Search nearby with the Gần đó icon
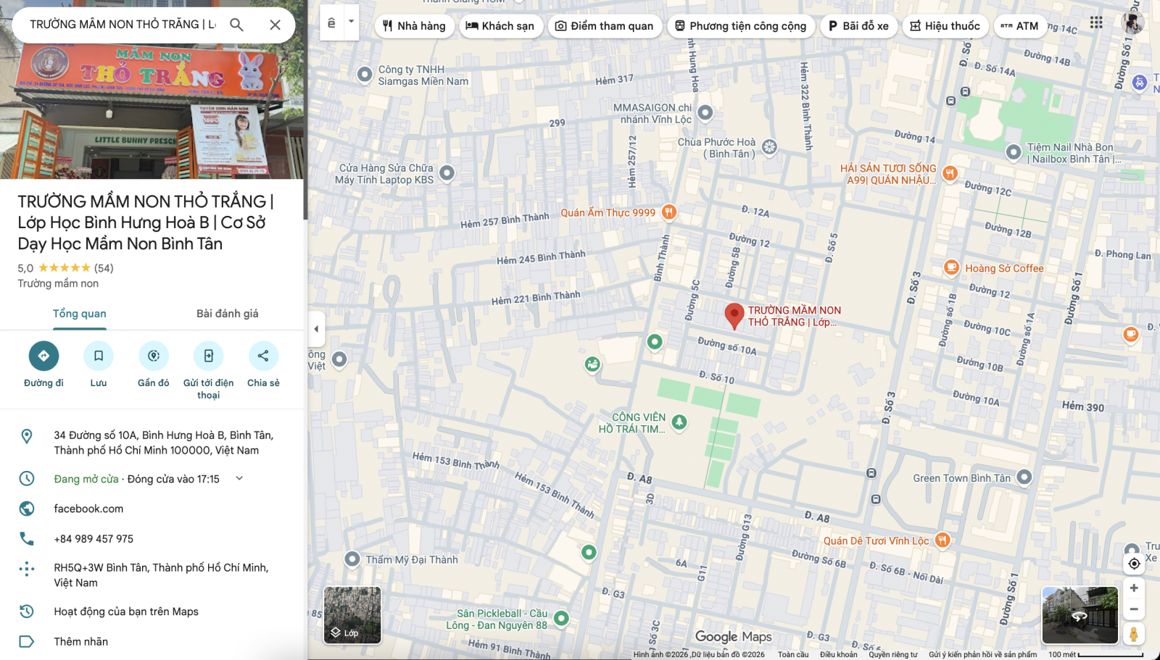This screenshot has width=1160, height=660. pyautogui.click(x=154, y=356)
